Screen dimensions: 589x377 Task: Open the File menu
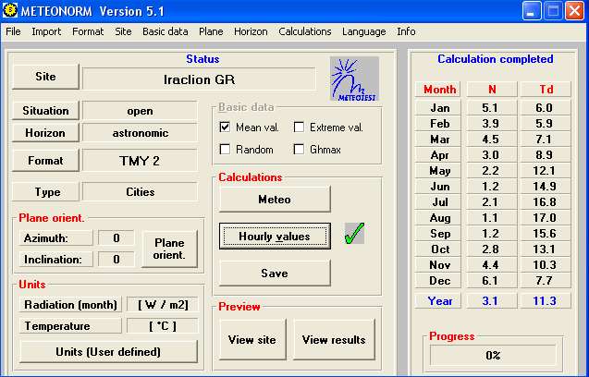click(x=13, y=31)
